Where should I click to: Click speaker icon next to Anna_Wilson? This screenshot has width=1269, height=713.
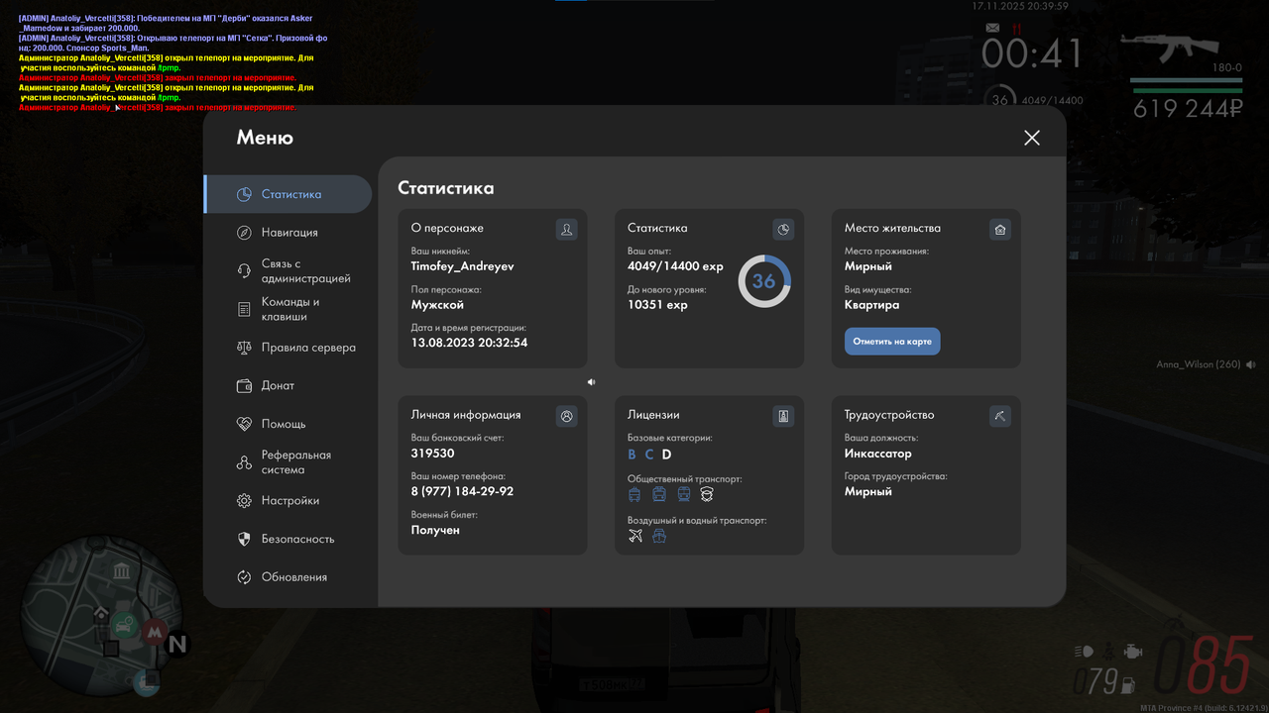pyautogui.click(x=1251, y=364)
